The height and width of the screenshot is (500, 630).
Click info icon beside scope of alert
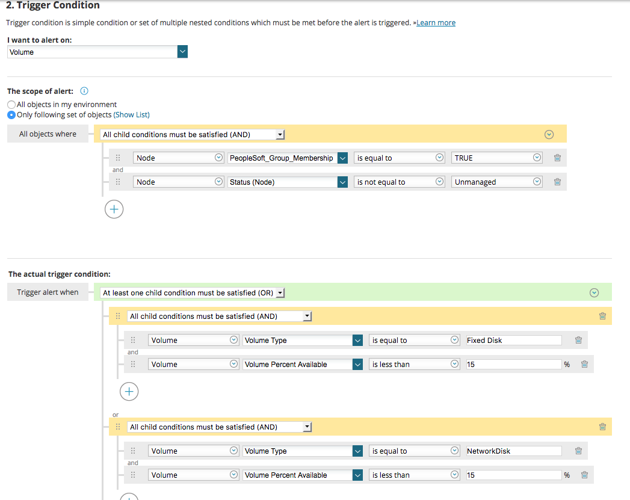pyautogui.click(x=84, y=91)
